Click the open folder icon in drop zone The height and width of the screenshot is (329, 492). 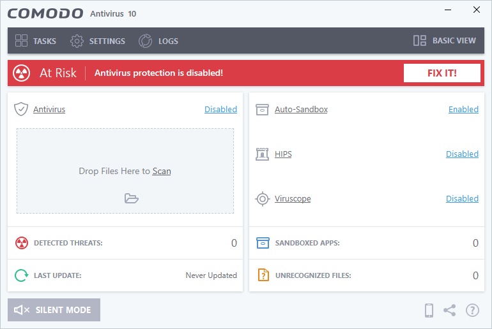pyautogui.click(x=132, y=198)
